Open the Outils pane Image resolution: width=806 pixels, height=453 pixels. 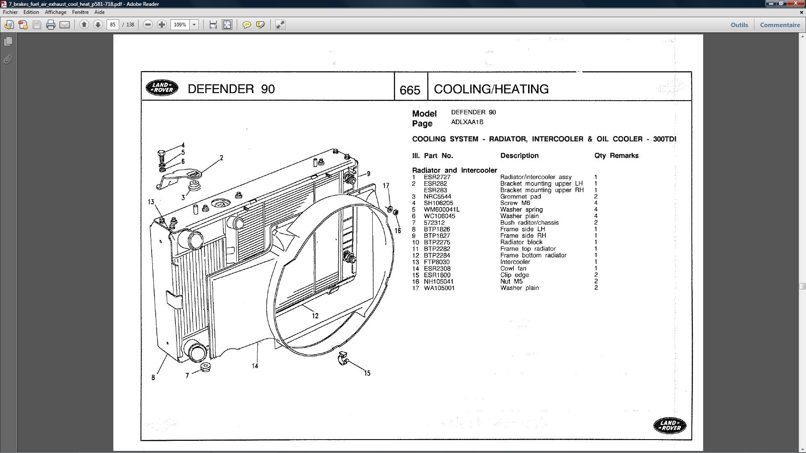pyautogui.click(x=739, y=25)
